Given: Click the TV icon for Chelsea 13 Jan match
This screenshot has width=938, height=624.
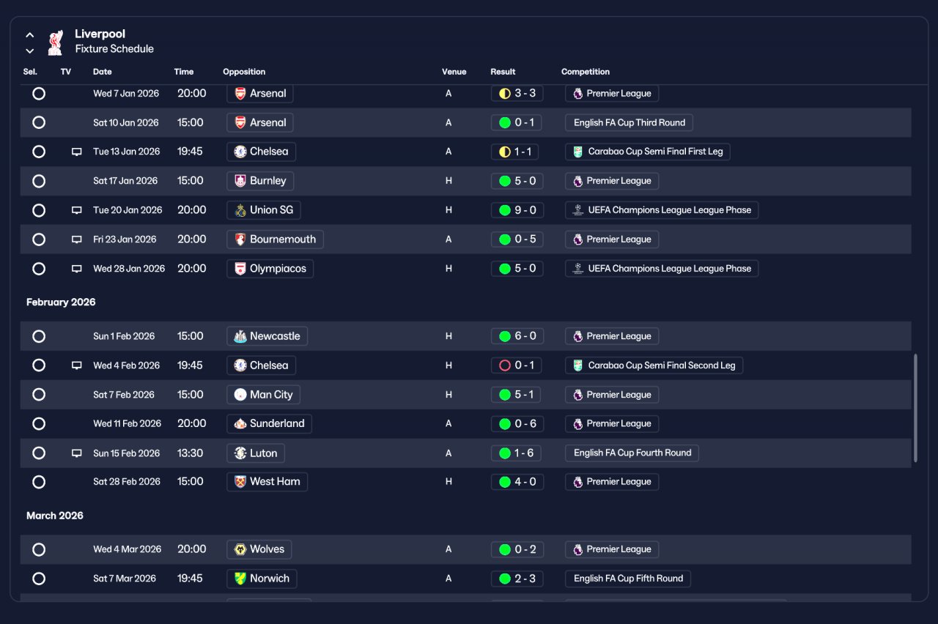Looking at the screenshot, I should pos(76,152).
